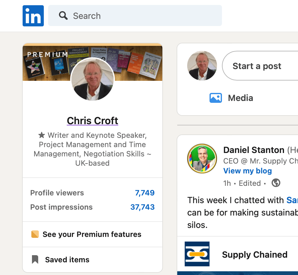
Task: Open See your Premium features
Action: pos(92,234)
